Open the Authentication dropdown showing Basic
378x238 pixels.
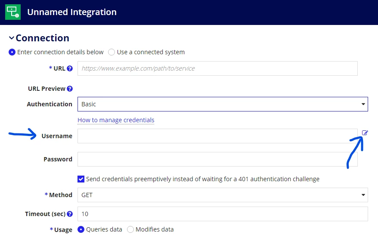(223, 104)
